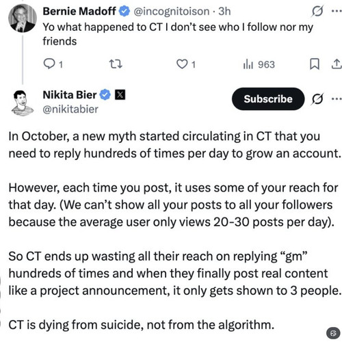Click the bottom-right corner floating icon
342x342 pixels.
[x=333, y=333]
